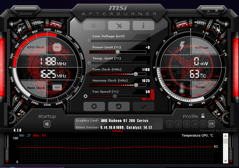Click the Temperatura GPU graph label
Viewport: 239px width, 168px height.
[x=197, y=135]
